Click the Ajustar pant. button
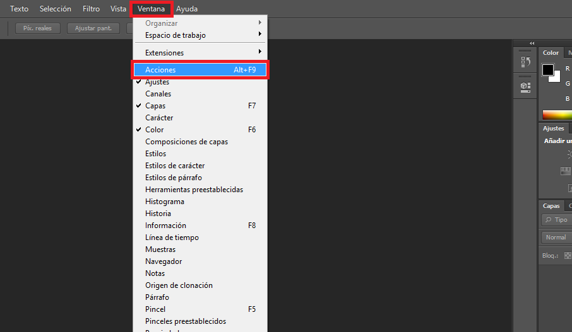572x332 pixels. pos(93,28)
